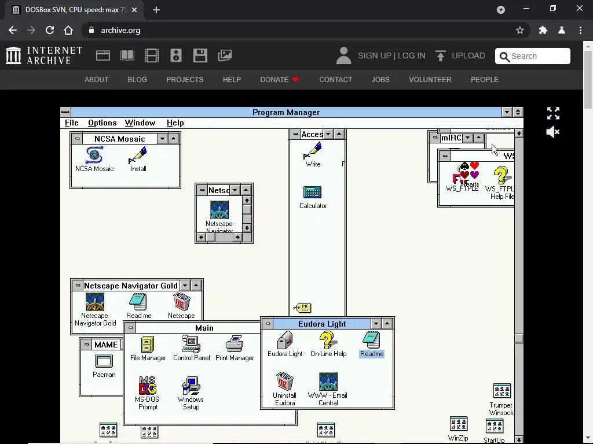Open the WWW - Email Central icon
The image size is (593, 444).
[328, 382]
